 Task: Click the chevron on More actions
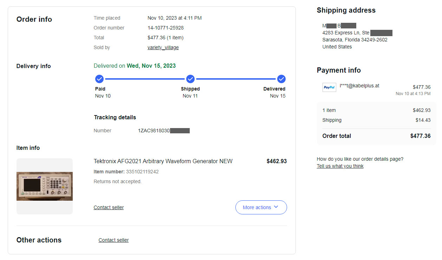coord(276,207)
